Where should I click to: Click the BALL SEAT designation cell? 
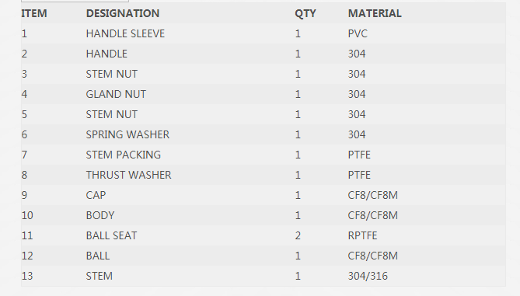111,235
